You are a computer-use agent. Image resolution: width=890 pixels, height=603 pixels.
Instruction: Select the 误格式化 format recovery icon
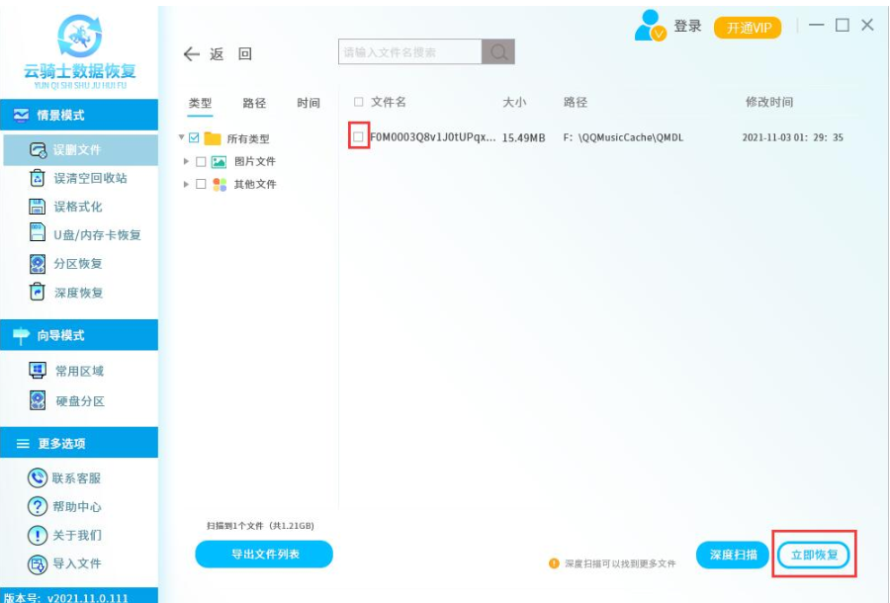[x=39, y=207]
